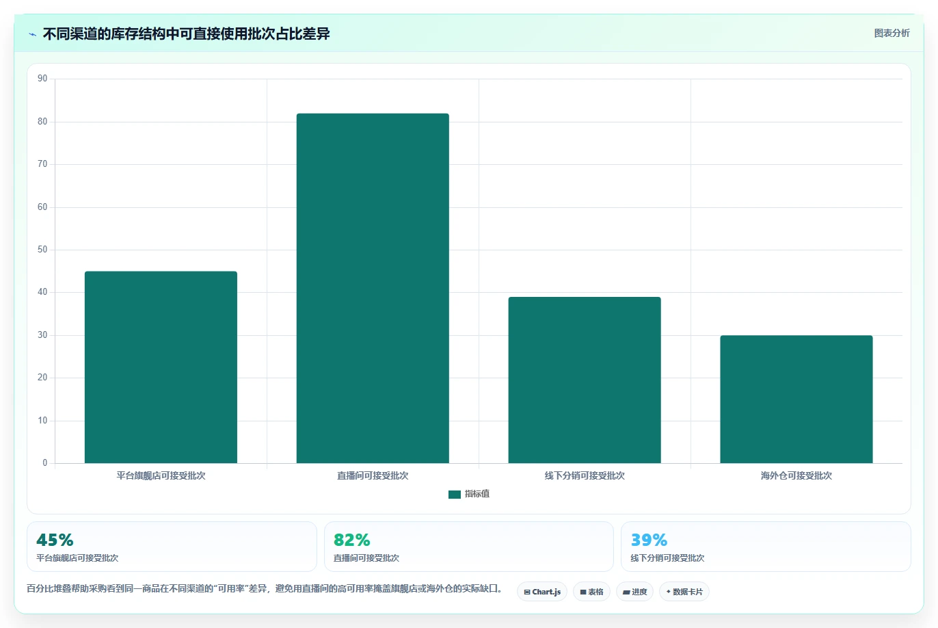Click the 图表分析 label in header
The width and height of the screenshot is (938, 628).
pos(892,33)
